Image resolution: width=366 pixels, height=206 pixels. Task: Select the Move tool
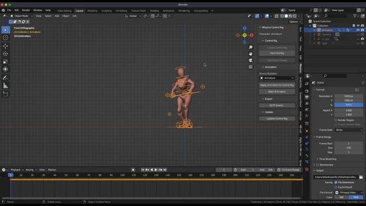coord(6,46)
